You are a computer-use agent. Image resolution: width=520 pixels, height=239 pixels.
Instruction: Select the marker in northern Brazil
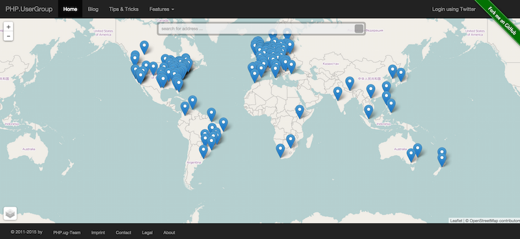[211, 114]
